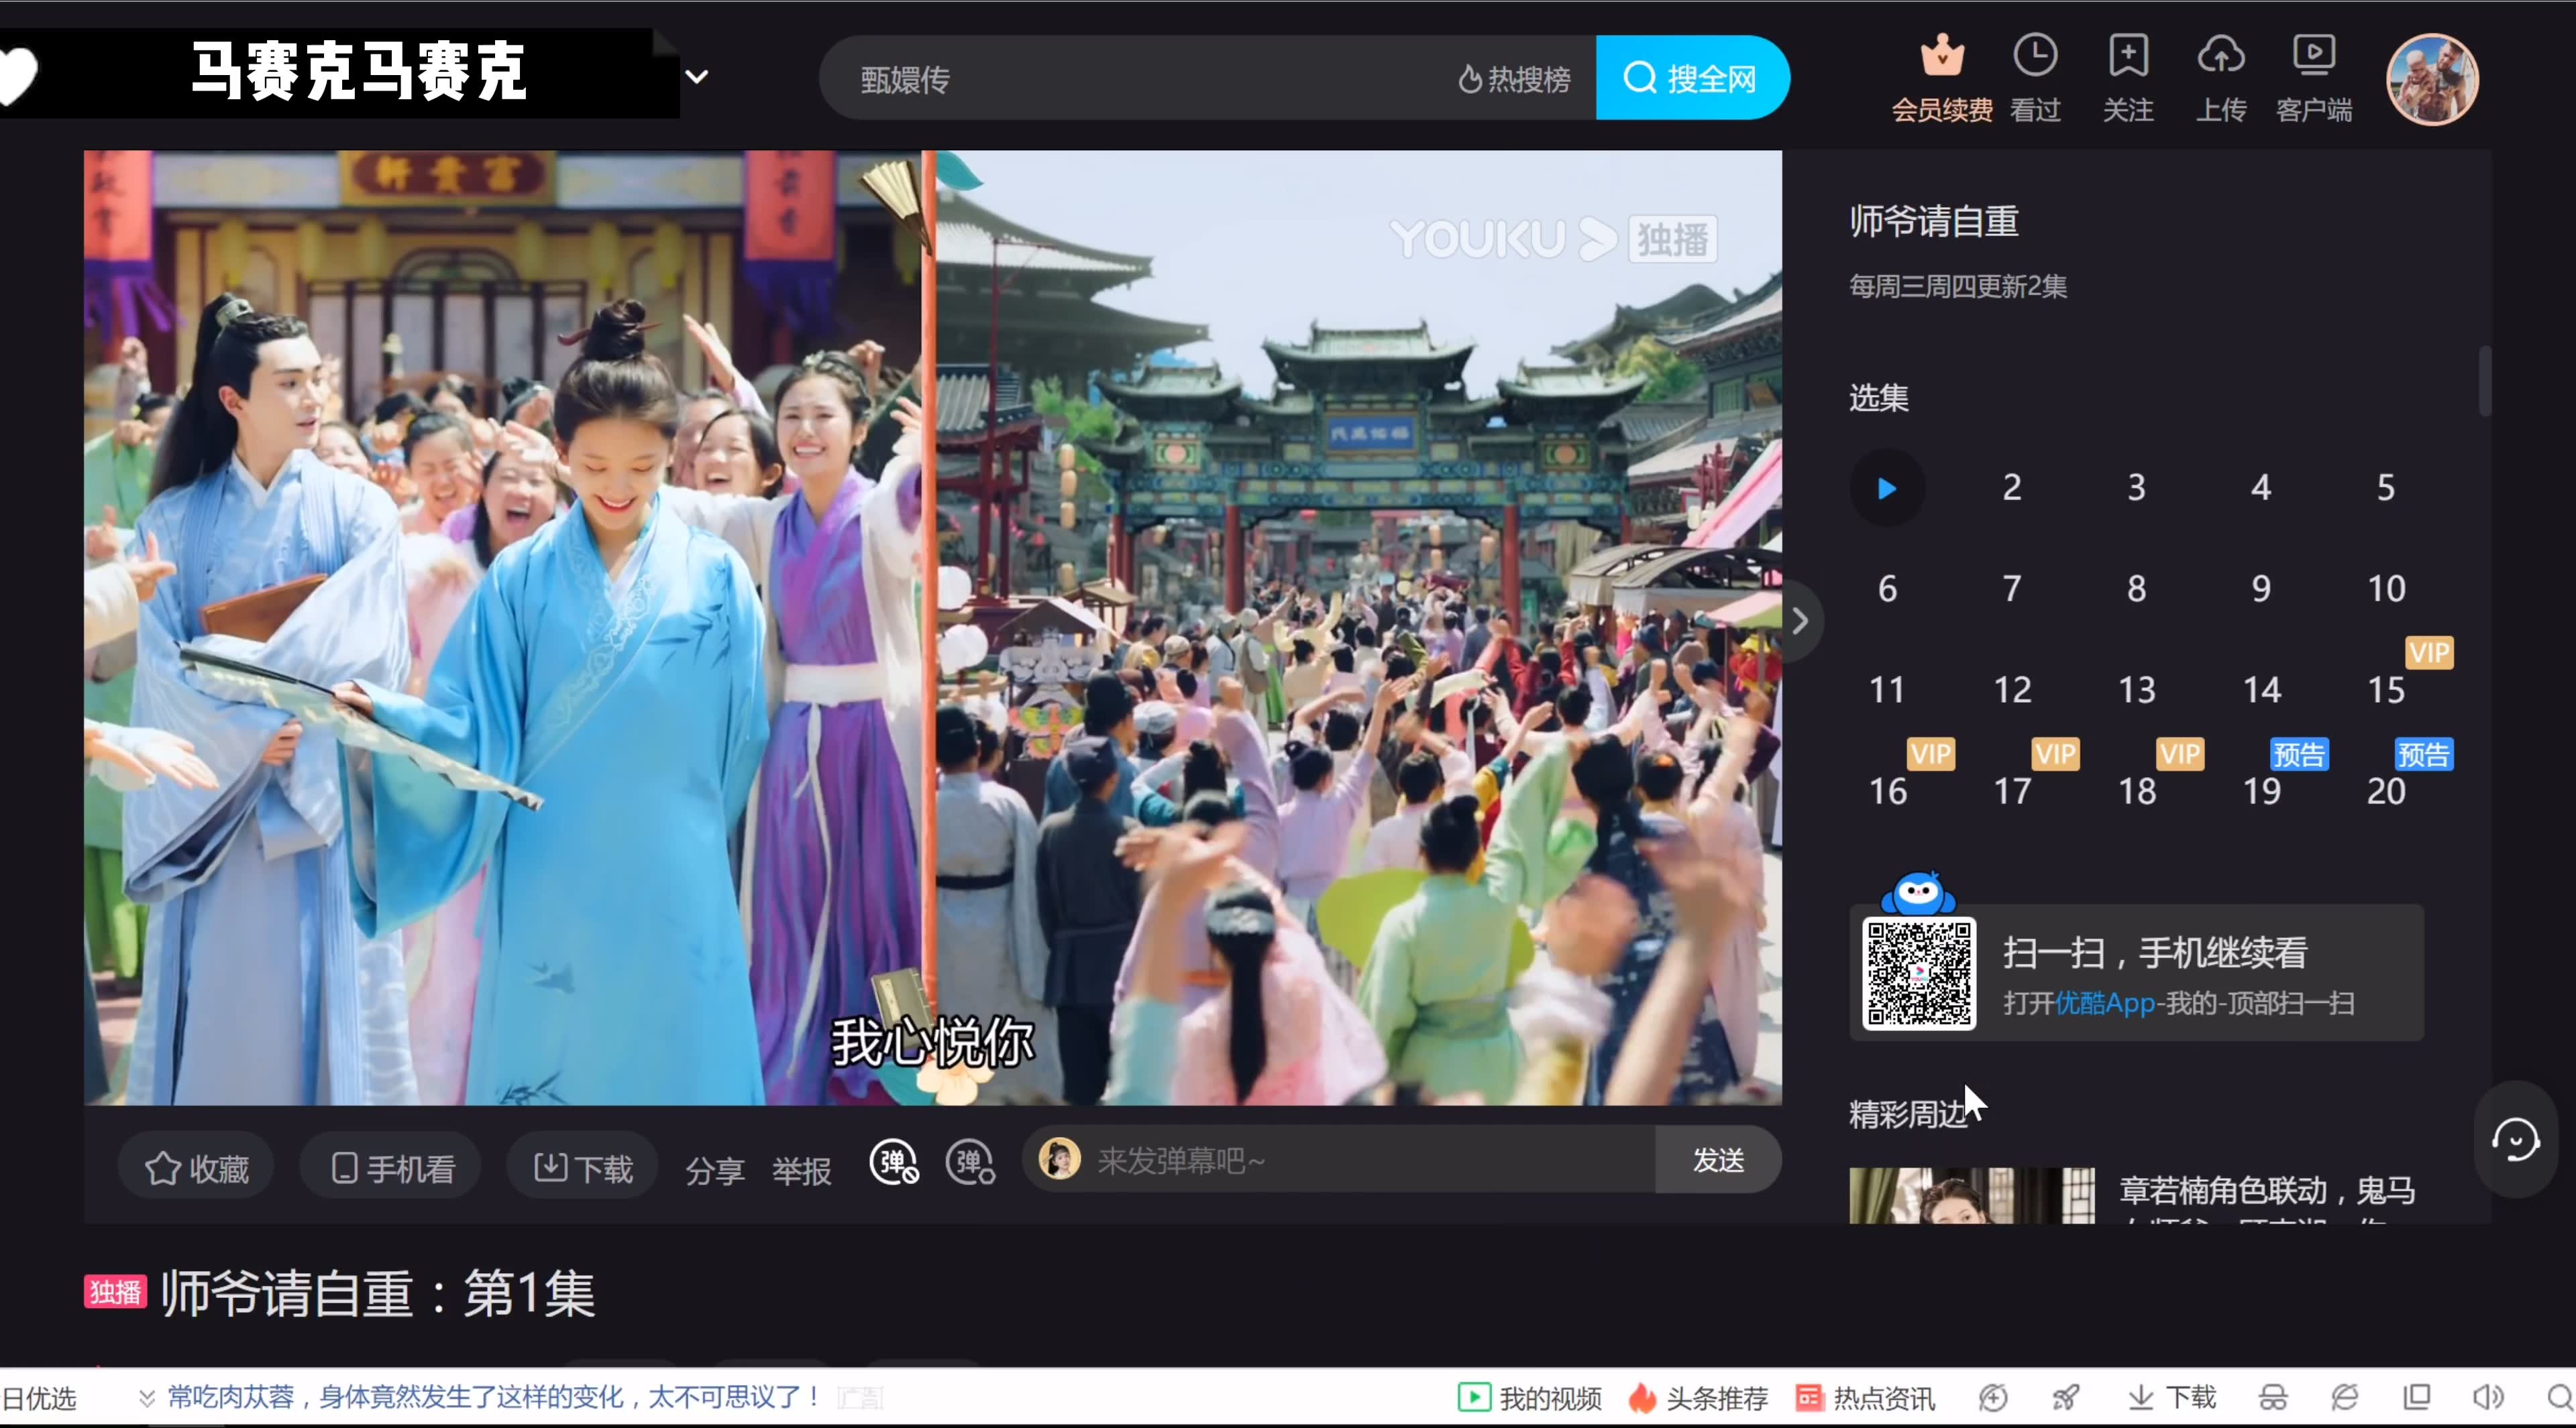Select episode 2
2576x1428 pixels.
coord(2012,487)
